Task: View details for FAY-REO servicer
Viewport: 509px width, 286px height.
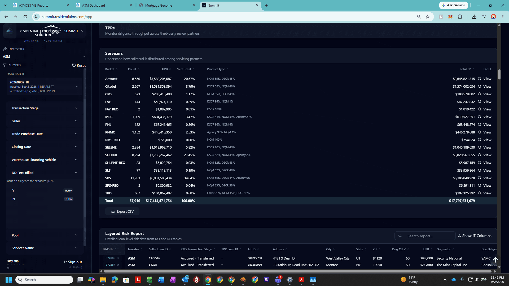Action: tap(485, 109)
